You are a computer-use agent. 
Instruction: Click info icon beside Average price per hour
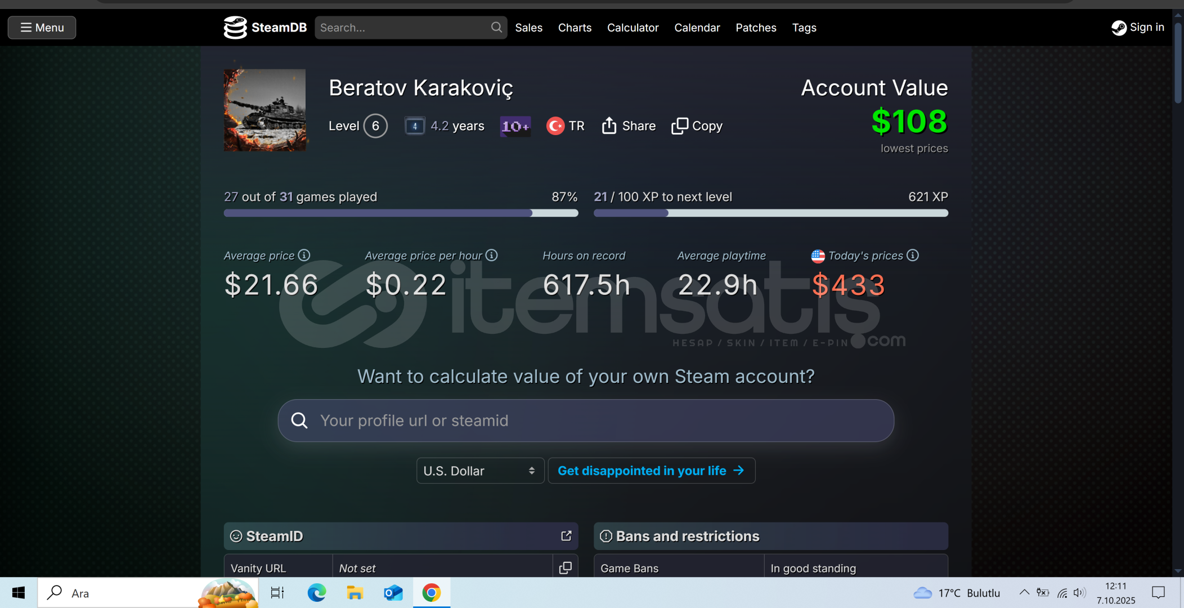click(492, 255)
